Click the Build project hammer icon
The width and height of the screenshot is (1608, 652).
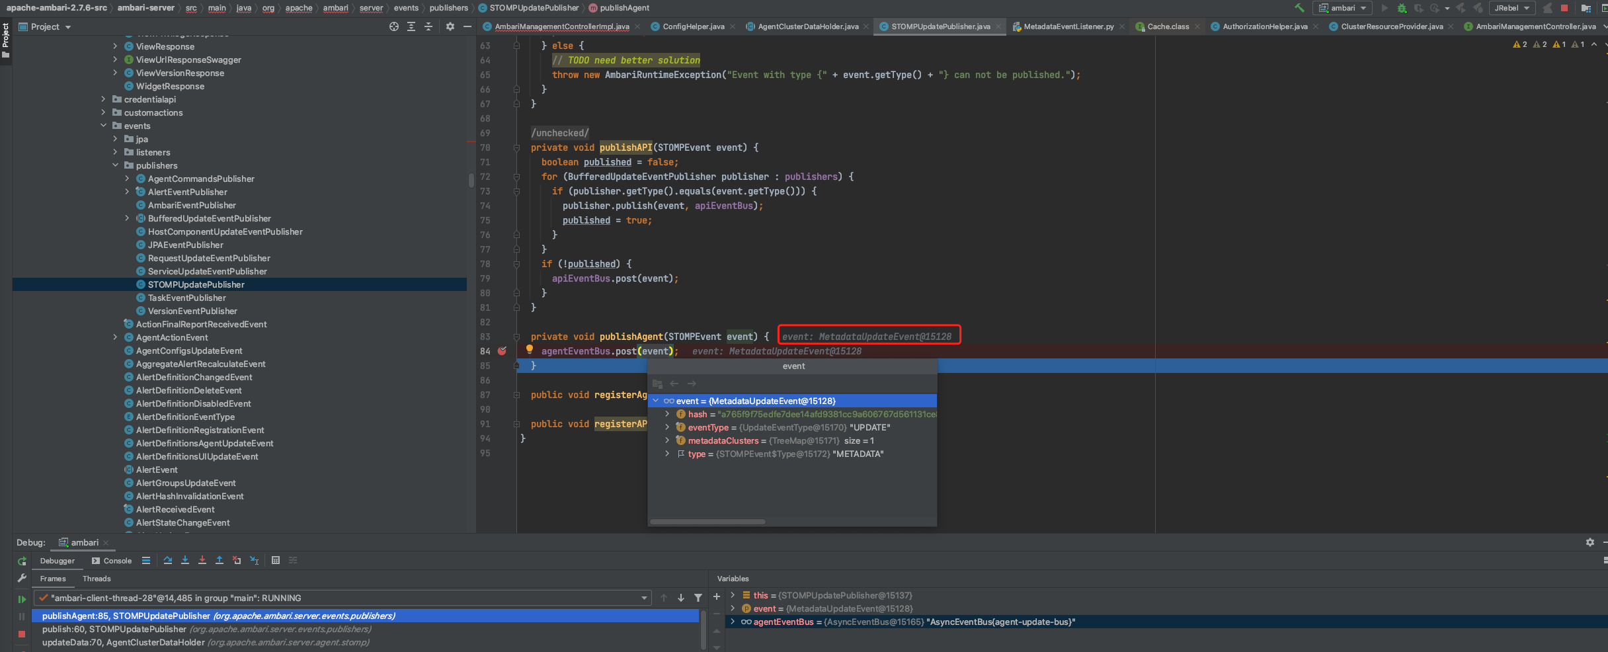pos(1299,8)
